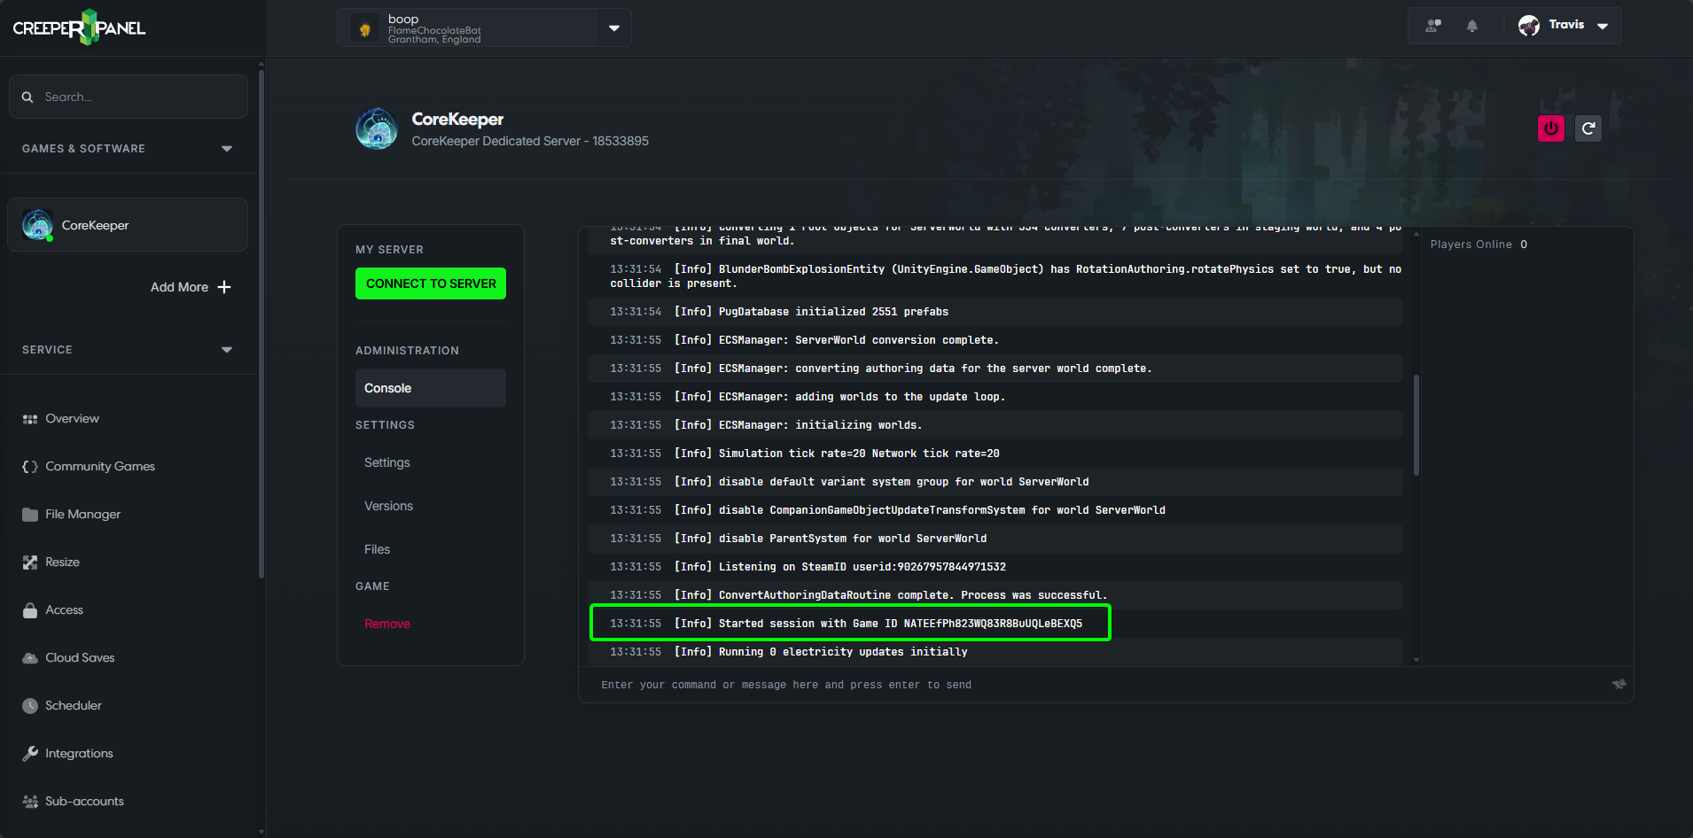1693x838 pixels.
Task: Collapse the Service section
Action: 227,350
